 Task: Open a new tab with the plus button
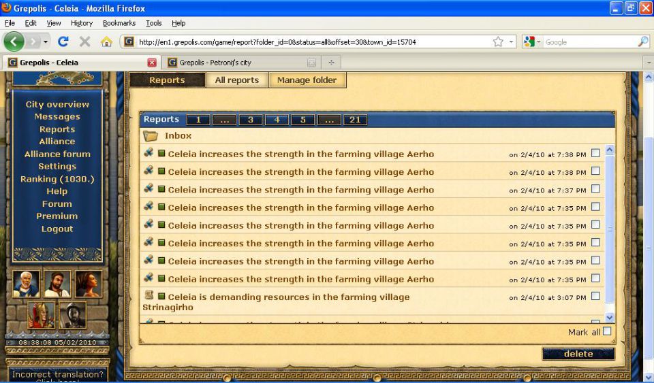coord(331,63)
